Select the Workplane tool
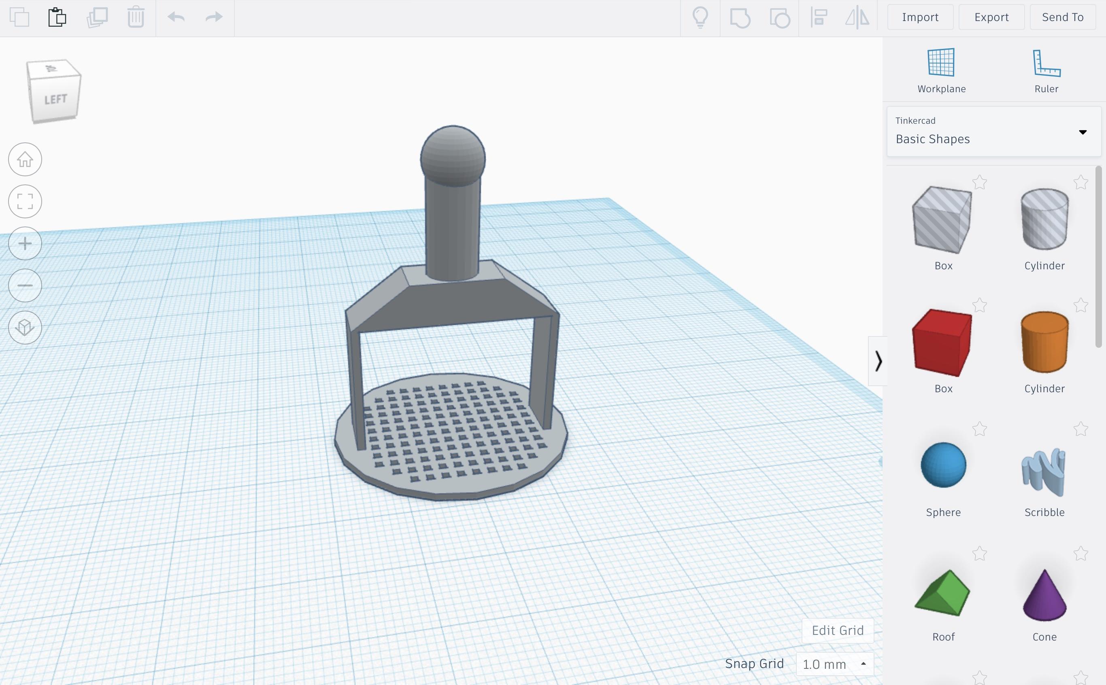Screen dimensions: 1106x685 [x=941, y=71]
